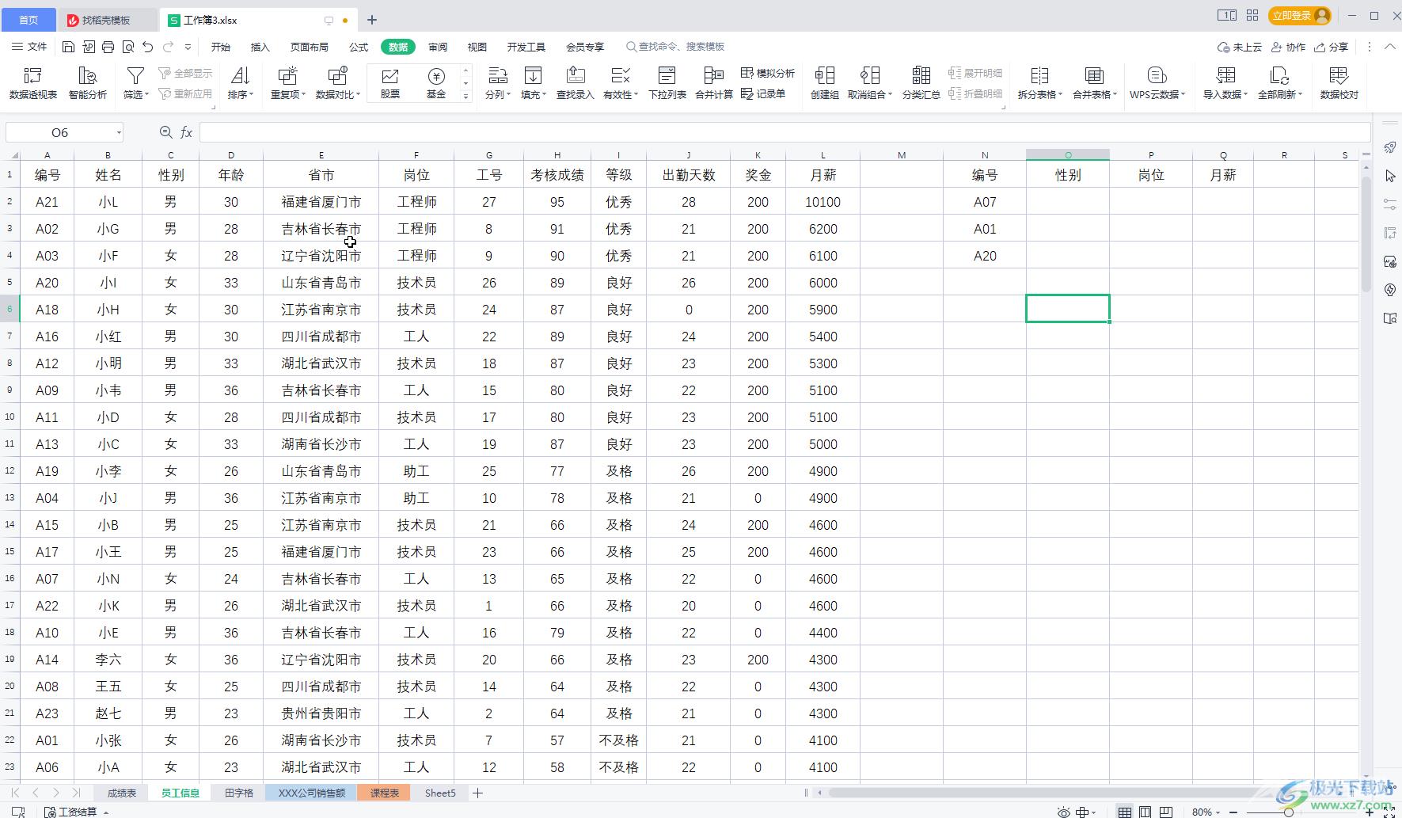Open print preview in quick access bar

128,47
